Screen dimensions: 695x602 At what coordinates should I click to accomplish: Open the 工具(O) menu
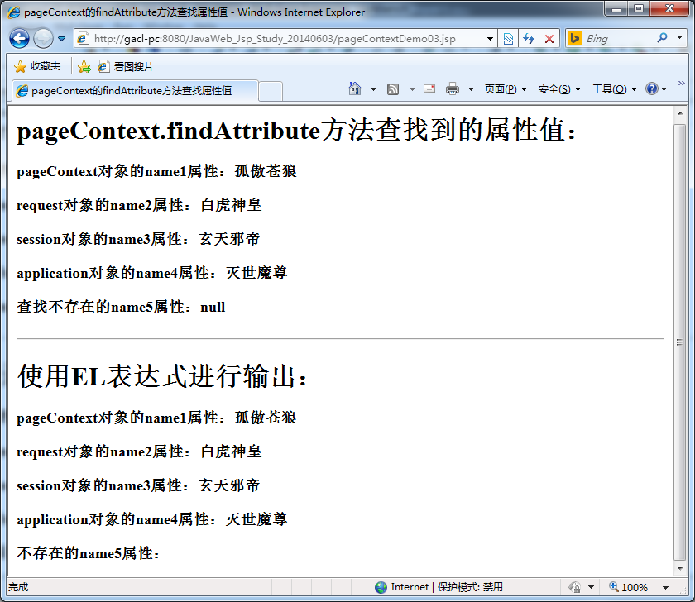[x=614, y=89]
